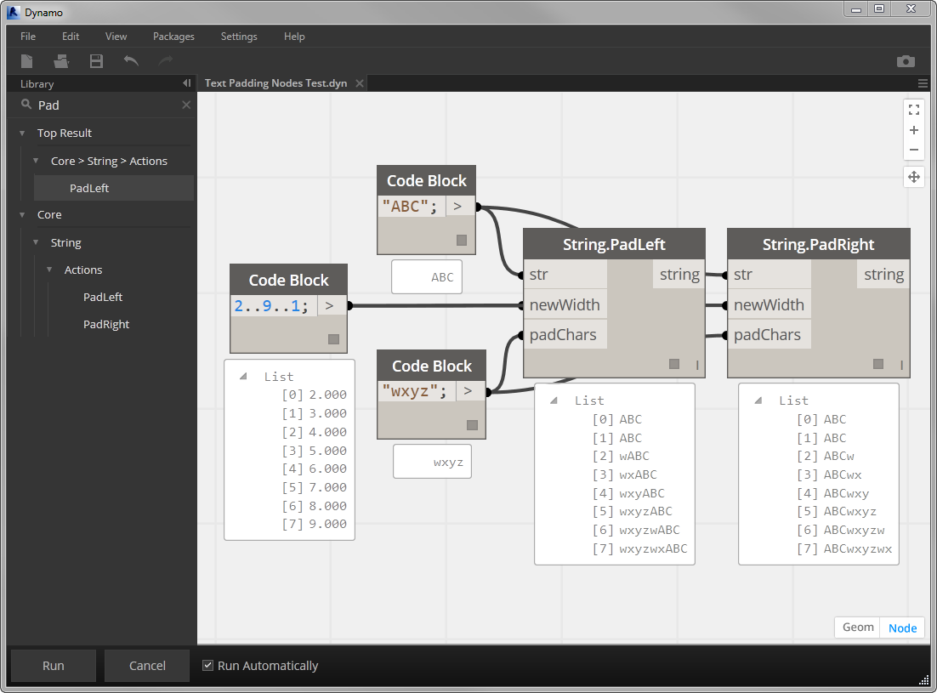Viewport: 937px width, 693px height.
Task: Collapse the Top Result section
Action: (20, 133)
